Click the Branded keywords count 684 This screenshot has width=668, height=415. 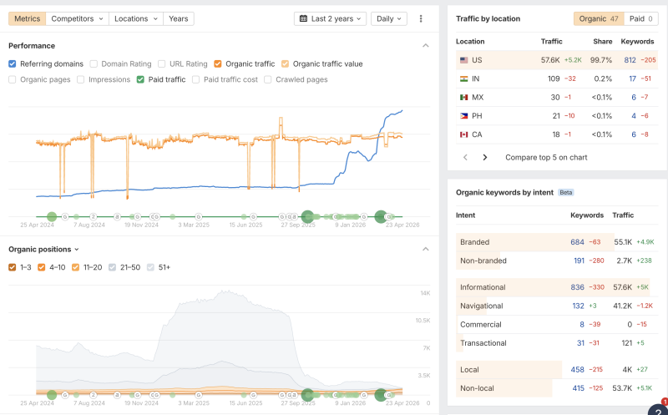coord(577,242)
